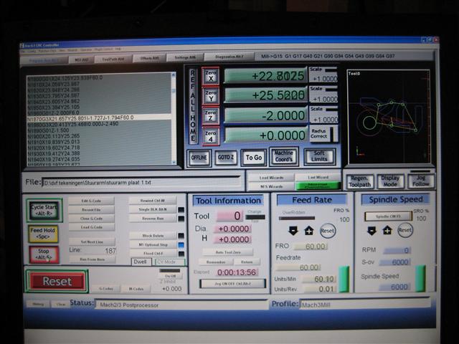Click Last Wizard button

pyautogui.click(x=318, y=177)
